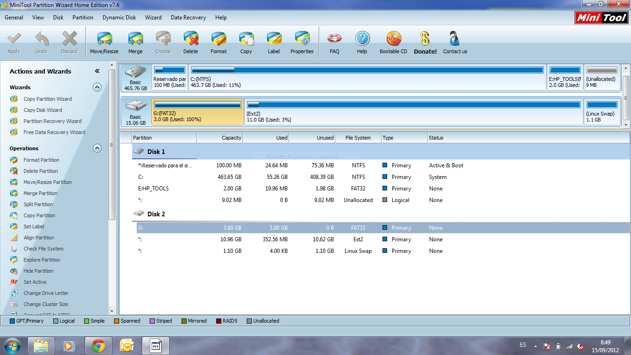This screenshot has width=631, height=355.
Task: Open the Dynamic Disk menu
Action: pyautogui.click(x=119, y=18)
